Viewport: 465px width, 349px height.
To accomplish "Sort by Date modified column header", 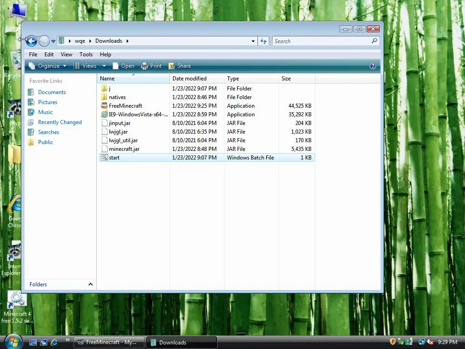I will coord(197,79).
